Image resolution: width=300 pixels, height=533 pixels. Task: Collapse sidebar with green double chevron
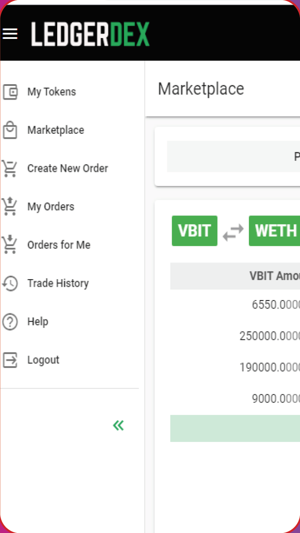118,425
